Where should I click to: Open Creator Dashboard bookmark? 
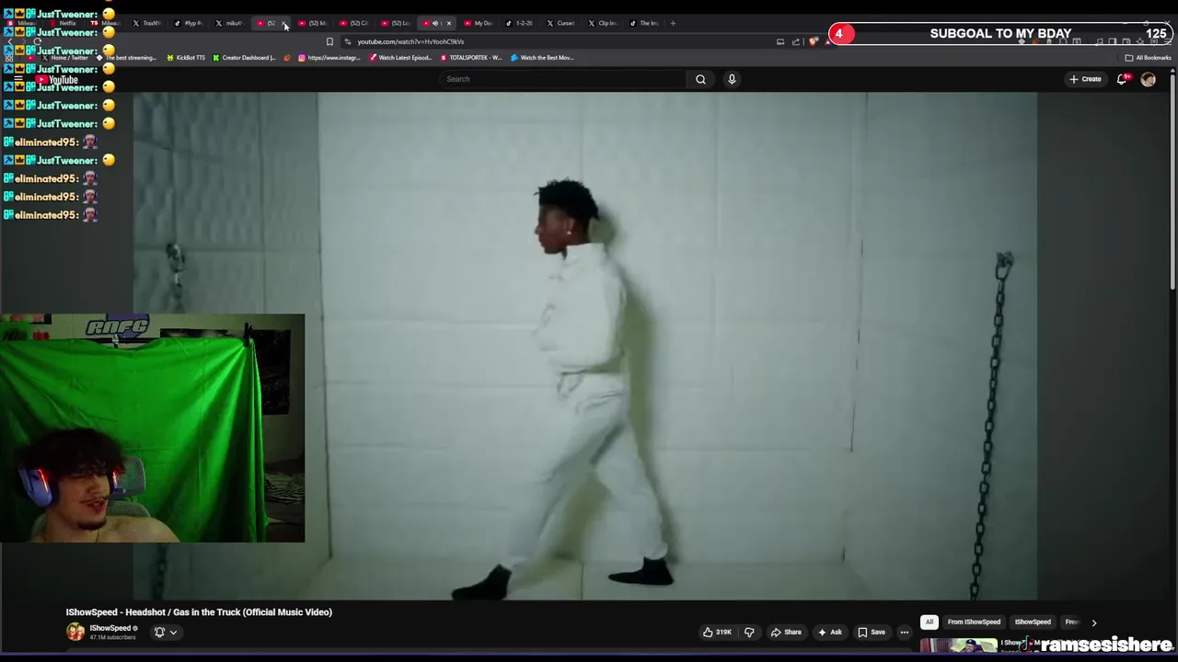(x=244, y=58)
